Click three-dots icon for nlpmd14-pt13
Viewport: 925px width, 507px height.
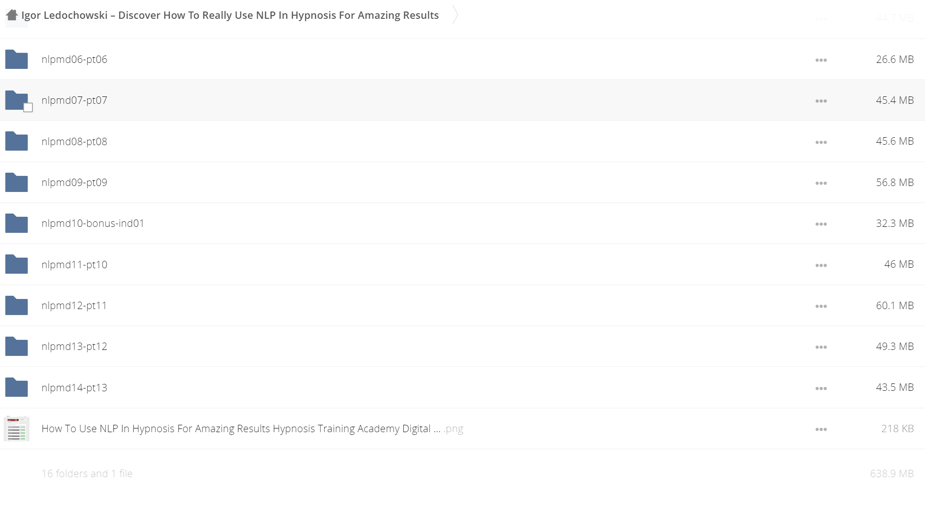821,389
